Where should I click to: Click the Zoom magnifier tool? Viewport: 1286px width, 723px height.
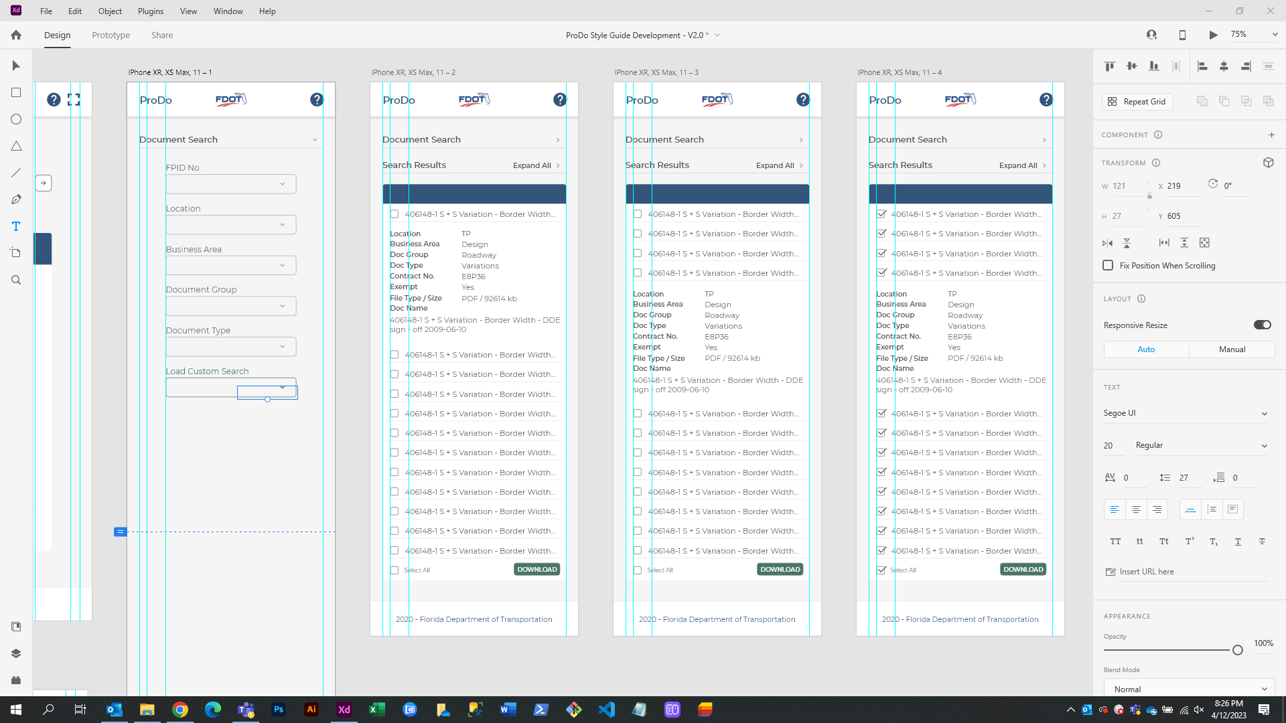[16, 280]
